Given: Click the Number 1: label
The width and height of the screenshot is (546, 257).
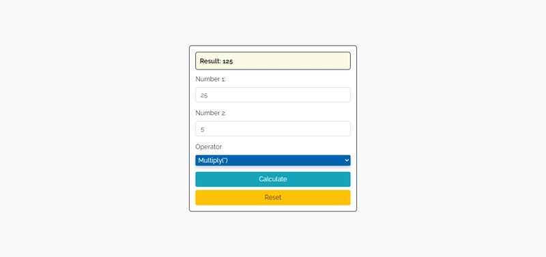Looking at the screenshot, I should 210,79.
